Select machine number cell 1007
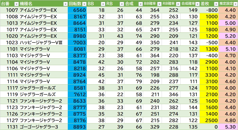238x130 pixels. pyautogui.click(x=9, y=10)
